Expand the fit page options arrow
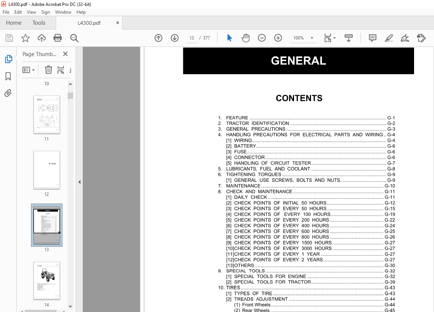The height and width of the screenshot is (312, 434). 334,38
